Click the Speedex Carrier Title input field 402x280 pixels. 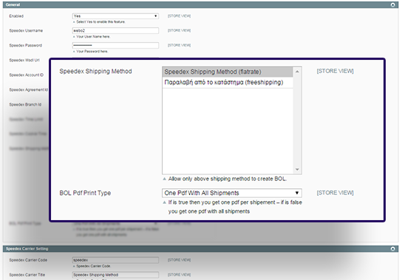pyautogui.click(x=115, y=275)
